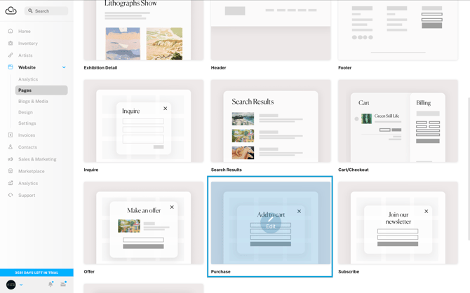The width and height of the screenshot is (470, 293).
Task: Open the Inventory sidebar icon
Action: [11, 43]
